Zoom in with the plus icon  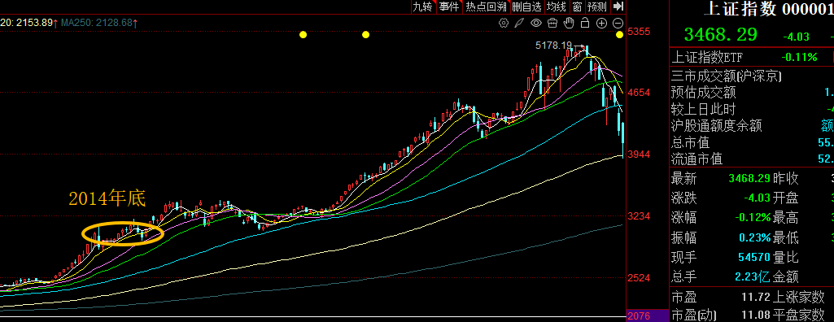[601, 23]
